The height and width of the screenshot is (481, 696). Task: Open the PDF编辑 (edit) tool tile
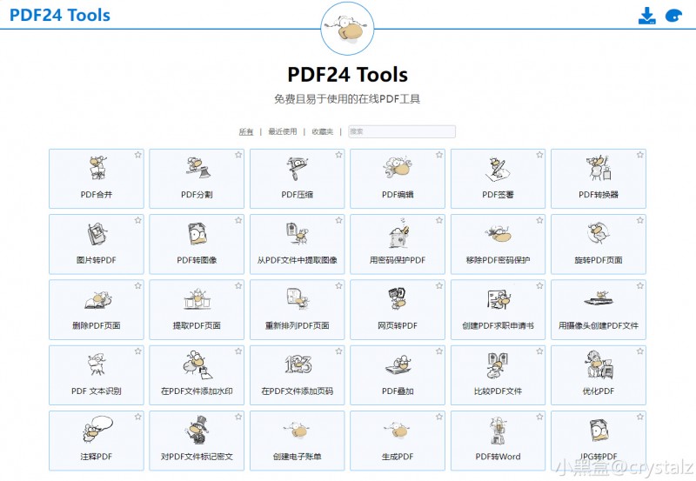(x=398, y=178)
